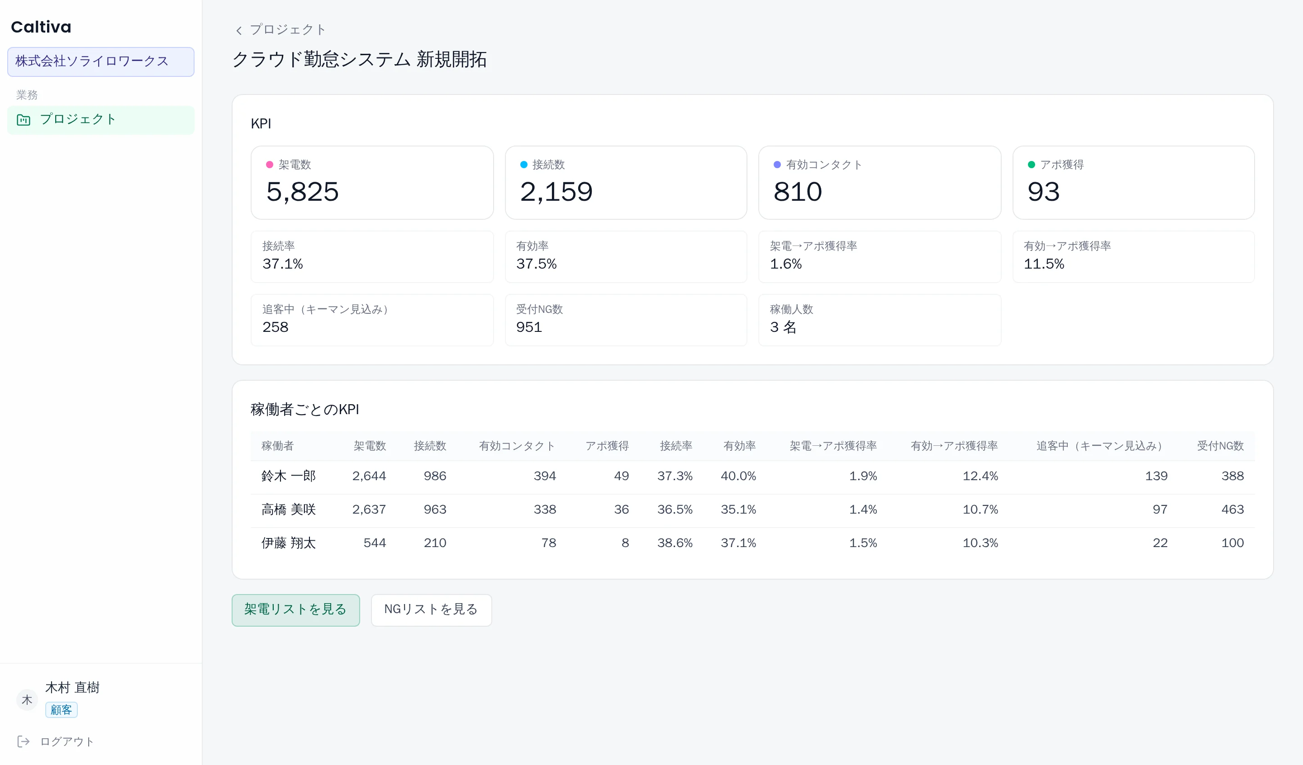Click ログアウト in the sidebar

[67, 741]
